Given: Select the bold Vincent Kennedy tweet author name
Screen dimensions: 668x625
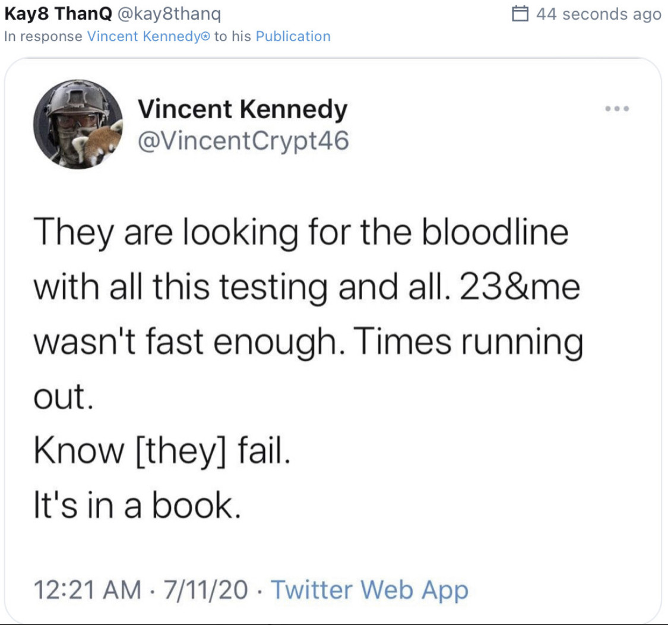Looking at the screenshot, I should point(242,109).
